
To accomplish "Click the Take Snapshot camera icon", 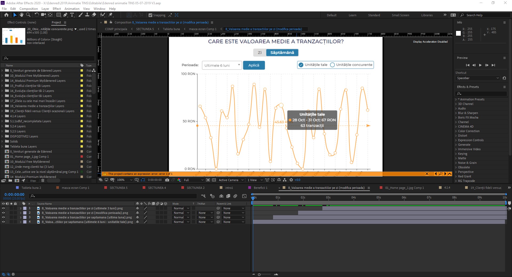I will pyautogui.click(x=167, y=180).
